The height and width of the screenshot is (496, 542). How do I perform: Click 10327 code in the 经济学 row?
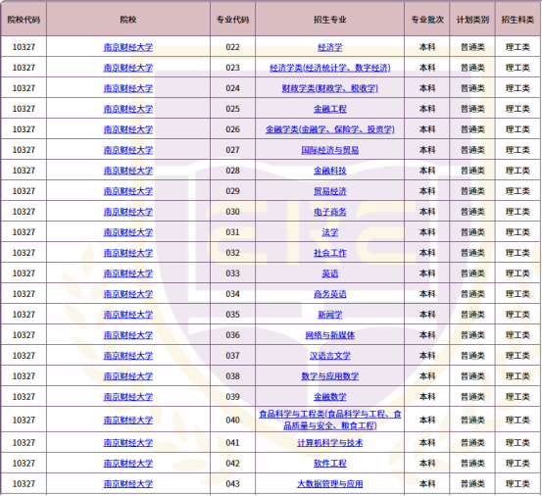coord(24,47)
